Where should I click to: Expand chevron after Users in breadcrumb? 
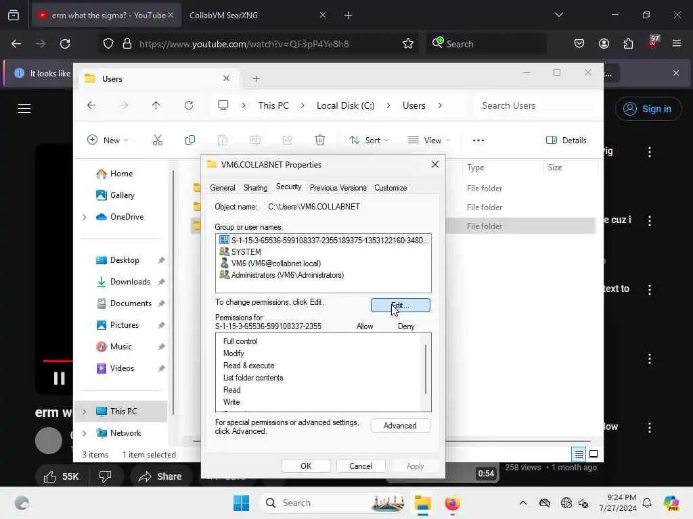point(440,105)
